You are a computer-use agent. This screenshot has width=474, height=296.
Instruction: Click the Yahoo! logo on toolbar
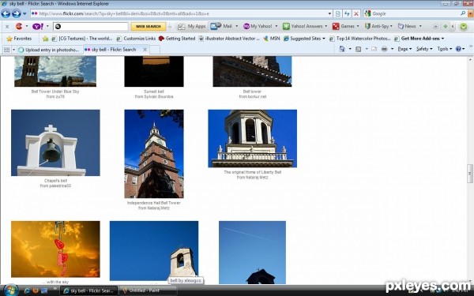38,27
